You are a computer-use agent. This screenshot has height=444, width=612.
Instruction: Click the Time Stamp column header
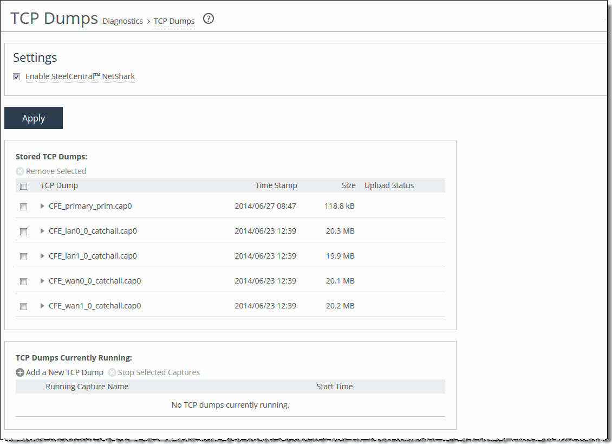(x=276, y=185)
